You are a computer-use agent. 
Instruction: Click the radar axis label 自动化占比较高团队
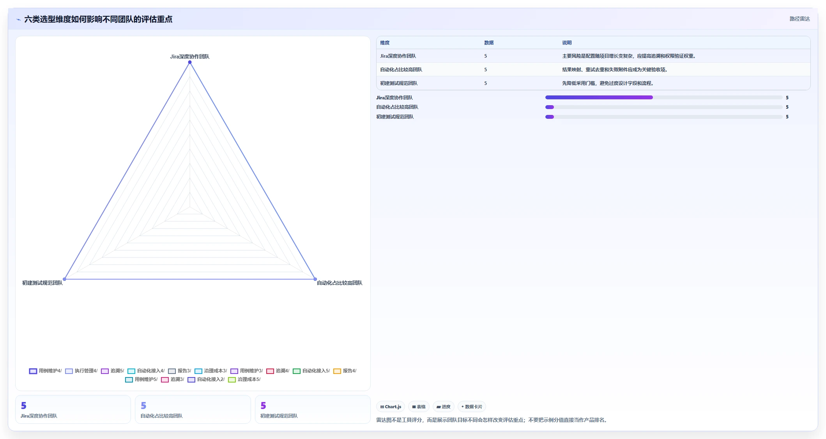[340, 283]
